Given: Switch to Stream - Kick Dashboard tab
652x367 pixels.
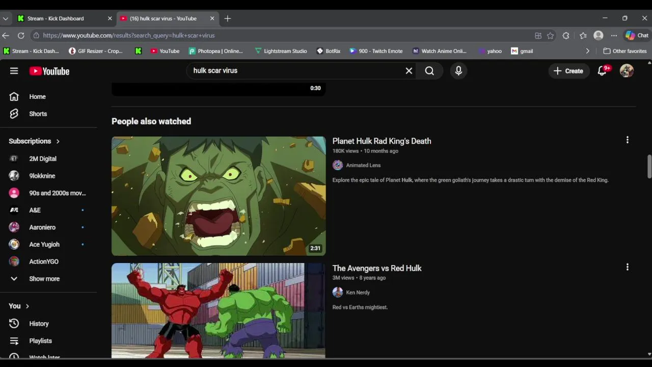Looking at the screenshot, I should (x=64, y=18).
